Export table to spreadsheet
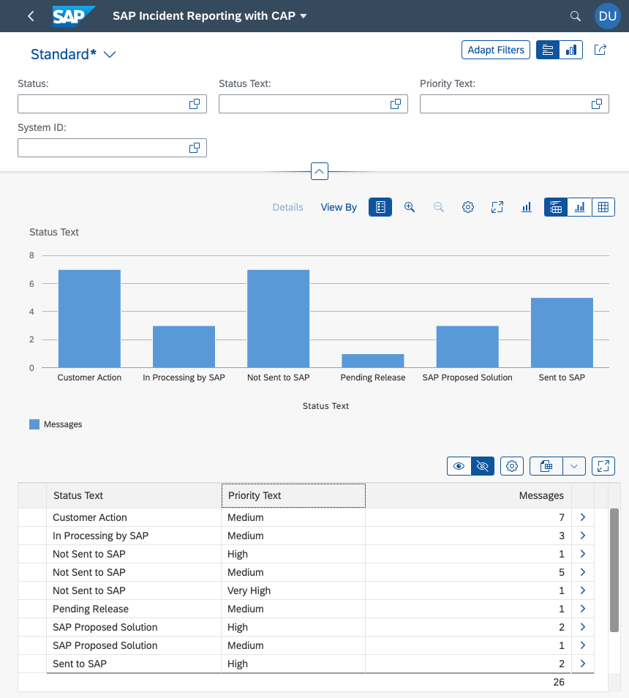The width and height of the screenshot is (629, 698). coord(546,466)
